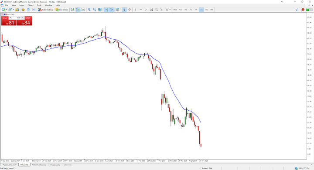
Task: Open the Terminal panel icon
Action: [34, 10]
